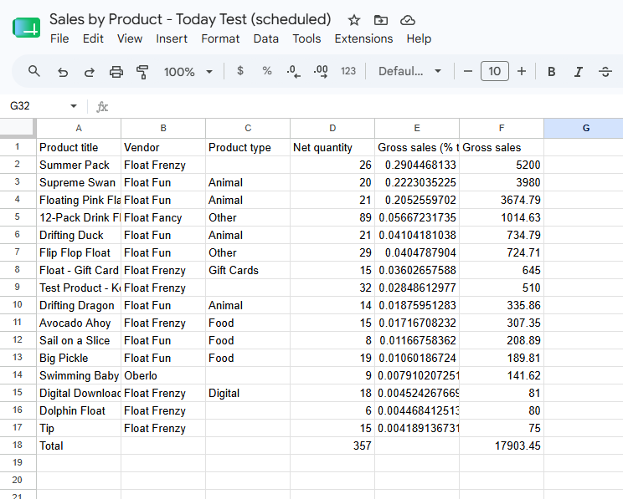Redo the last action
The height and width of the screenshot is (499, 623).
(x=90, y=72)
